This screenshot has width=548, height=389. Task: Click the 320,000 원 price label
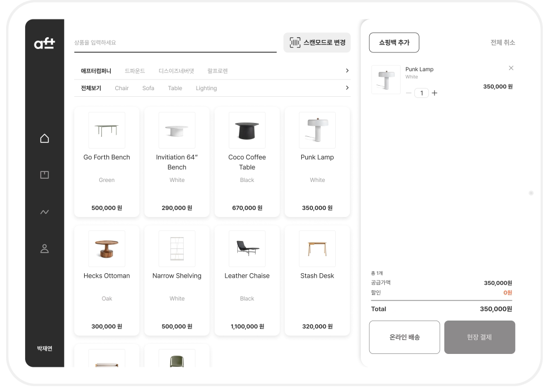(317, 327)
